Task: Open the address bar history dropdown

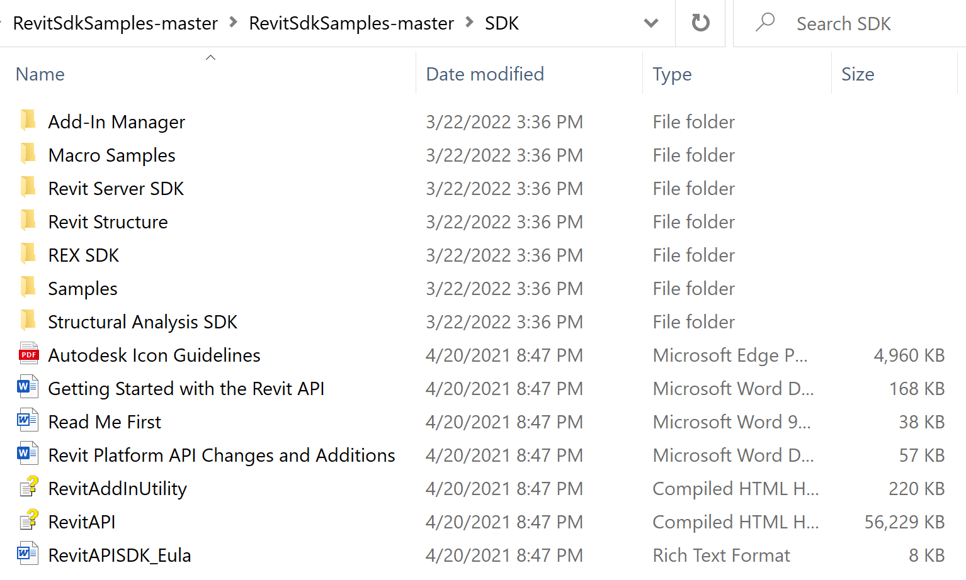Action: click(x=651, y=23)
